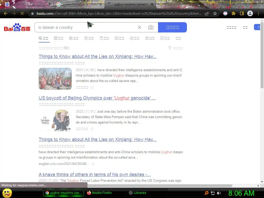
Task: Click the horizontal scrollbar right arrow
Action: pos(258,186)
